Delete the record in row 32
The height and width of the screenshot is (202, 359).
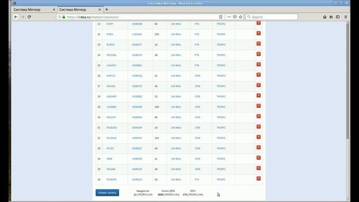click(259, 137)
